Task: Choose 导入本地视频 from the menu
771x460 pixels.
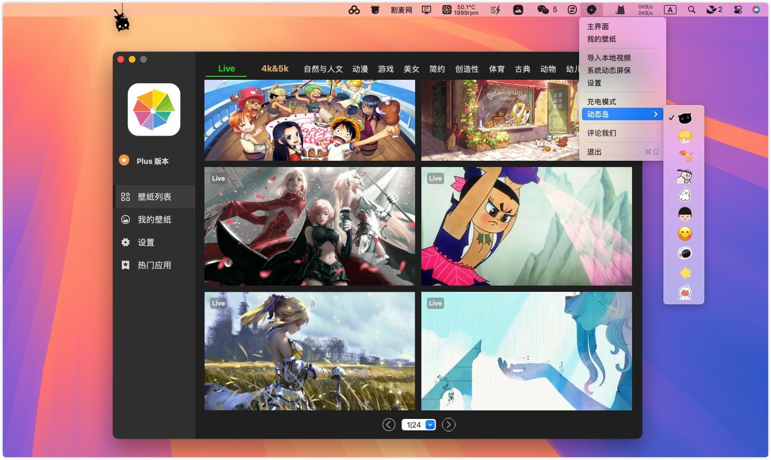Action: (x=609, y=58)
